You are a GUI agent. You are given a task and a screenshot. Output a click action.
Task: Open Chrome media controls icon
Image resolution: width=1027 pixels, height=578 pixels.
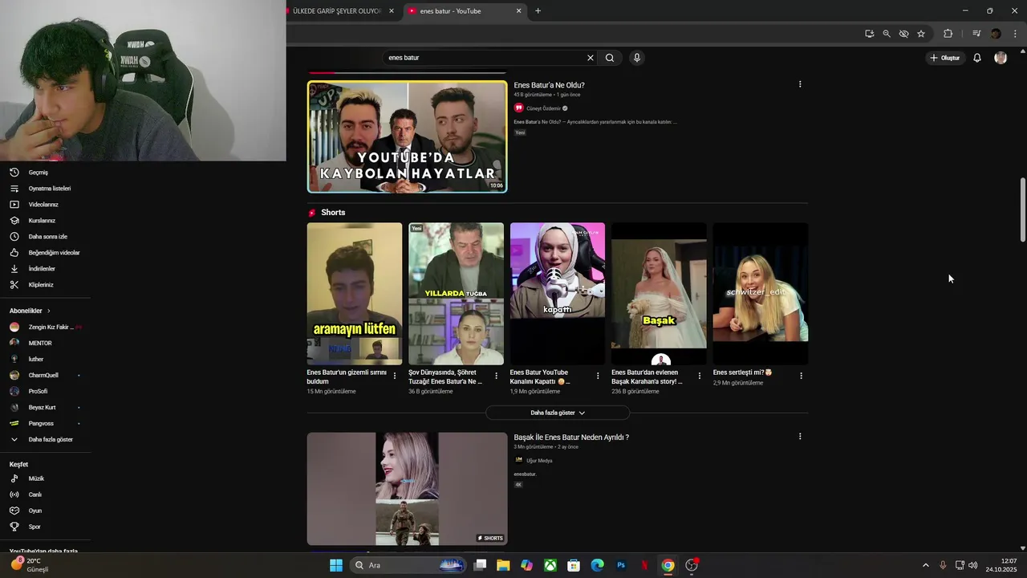[976, 34]
